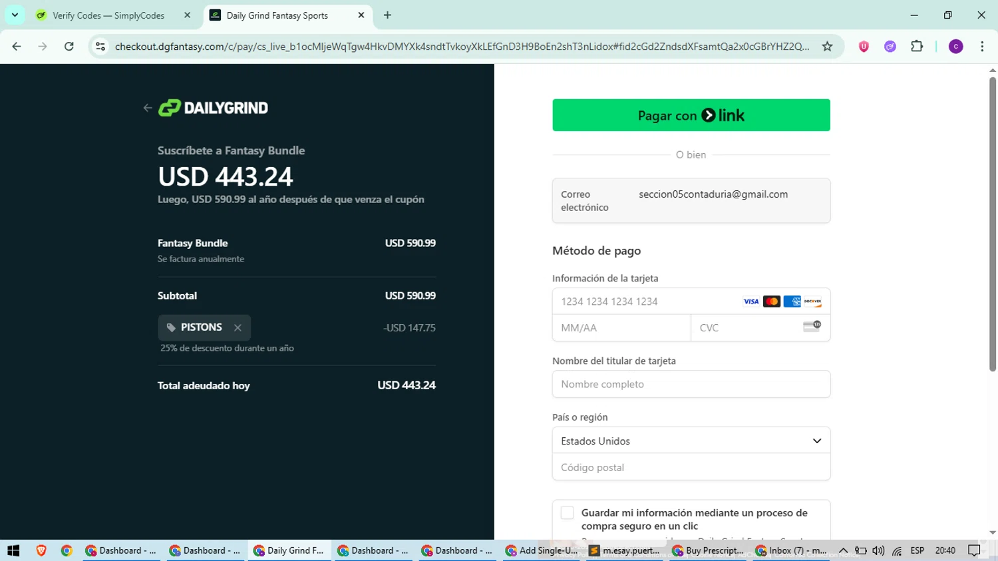Close the Daily Grind Fantasy Sports tab
The image size is (998, 561).
(x=361, y=15)
